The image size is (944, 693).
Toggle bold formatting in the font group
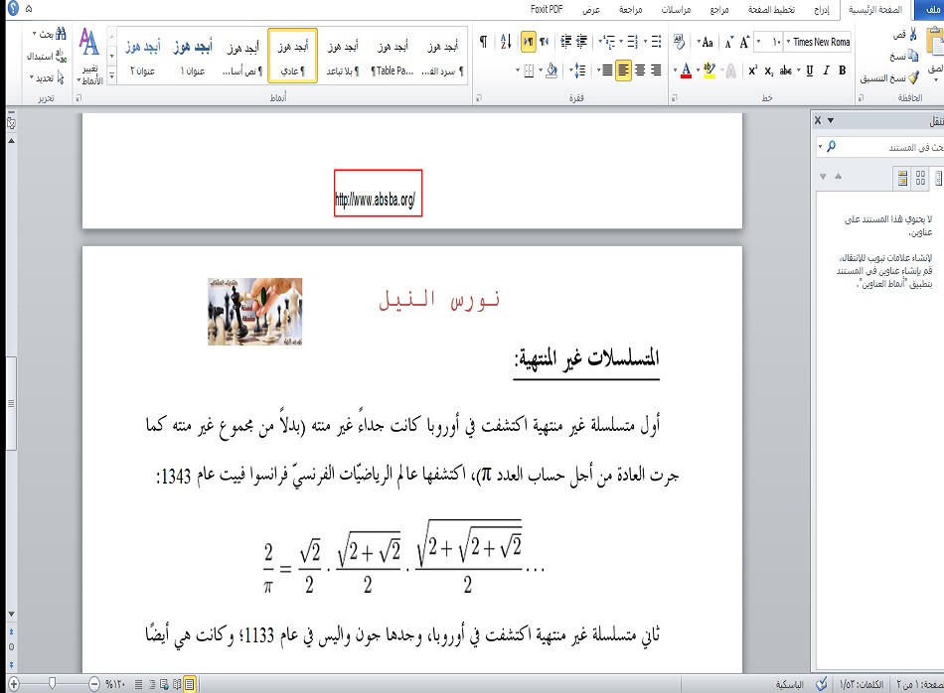click(843, 70)
